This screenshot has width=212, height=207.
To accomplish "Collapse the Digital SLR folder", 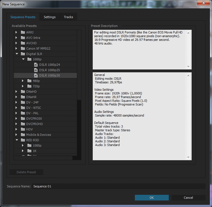I will (x=17, y=54).
